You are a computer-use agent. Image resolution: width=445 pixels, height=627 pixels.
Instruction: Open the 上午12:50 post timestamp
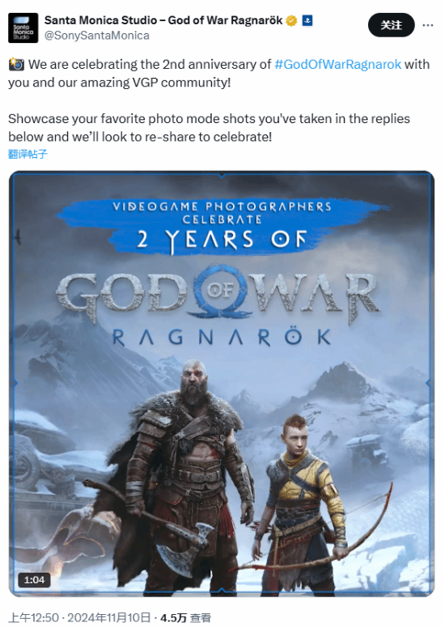(x=33, y=617)
